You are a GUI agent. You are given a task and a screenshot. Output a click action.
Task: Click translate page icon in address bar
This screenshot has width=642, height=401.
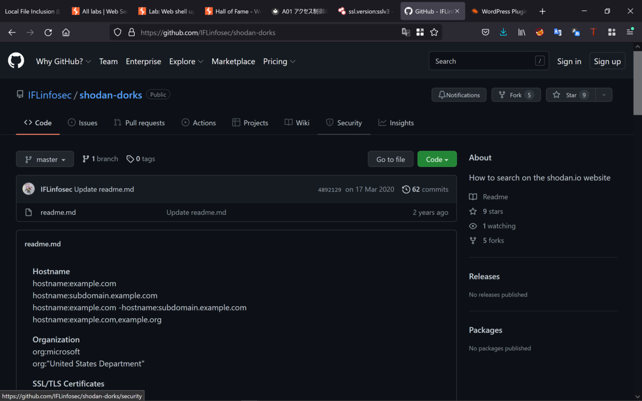[x=406, y=33]
